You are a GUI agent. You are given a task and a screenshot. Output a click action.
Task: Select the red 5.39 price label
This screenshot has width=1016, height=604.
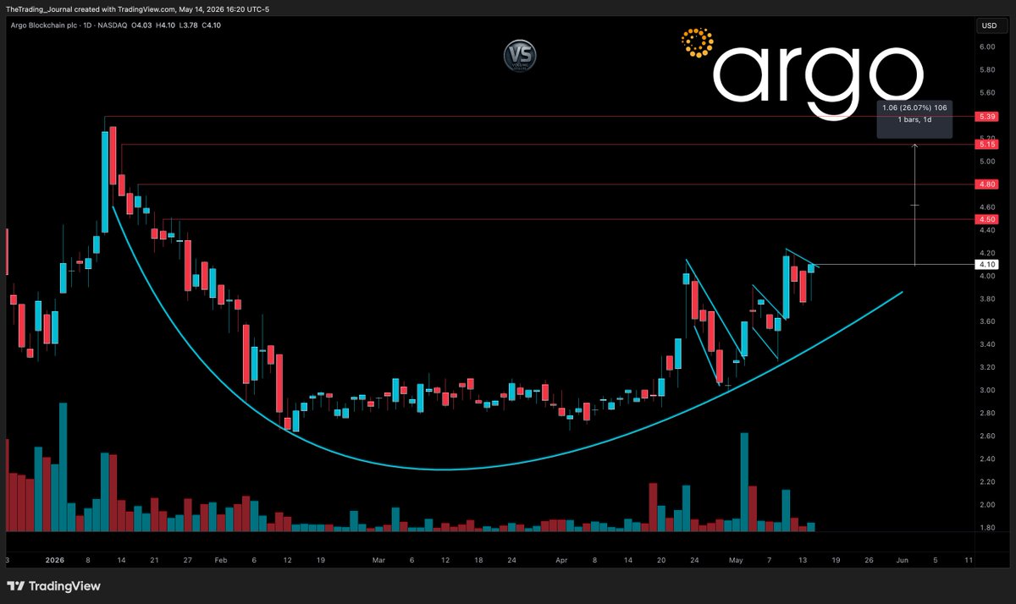[x=987, y=116]
